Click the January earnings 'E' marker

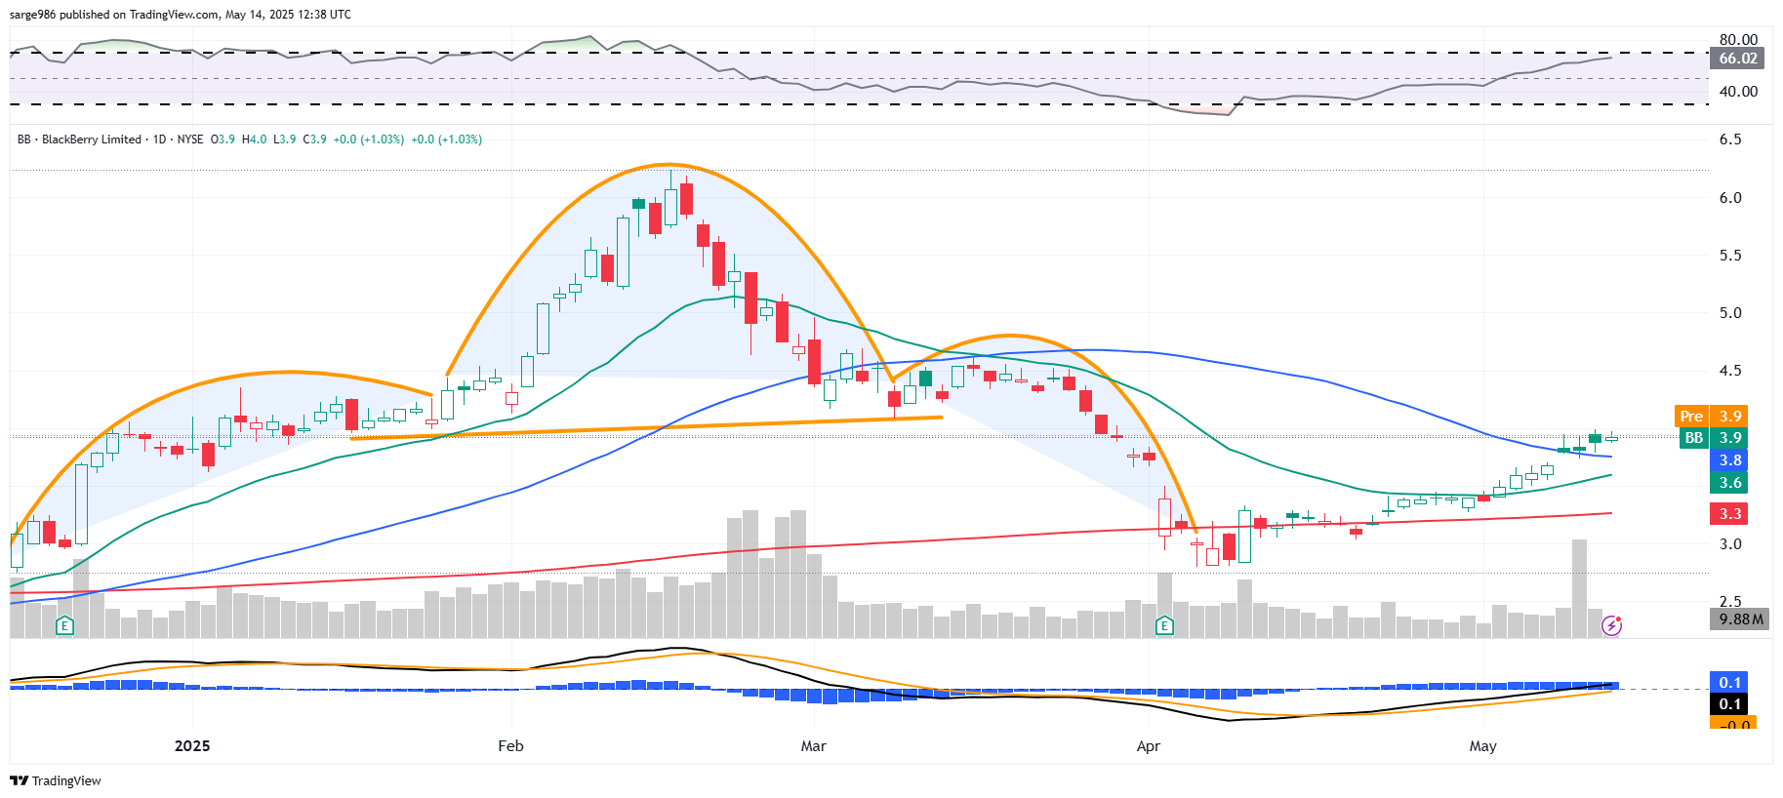[x=64, y=625]
